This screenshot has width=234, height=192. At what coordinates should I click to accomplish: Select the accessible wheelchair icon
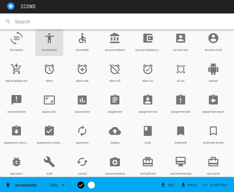point(82,38)
